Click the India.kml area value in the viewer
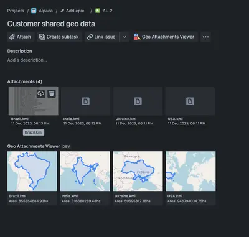Image resolution: width=249 pixels, height=237 pixels. [x=81, y=201]
